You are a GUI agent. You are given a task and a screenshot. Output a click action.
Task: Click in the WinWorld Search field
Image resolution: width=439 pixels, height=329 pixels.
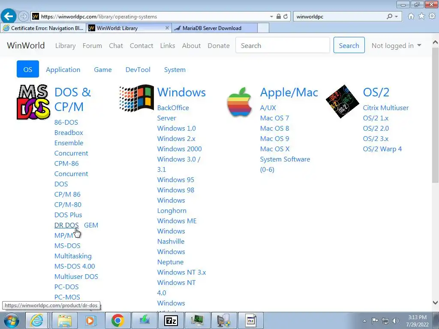pyautogui.click(x=283, y=45)
